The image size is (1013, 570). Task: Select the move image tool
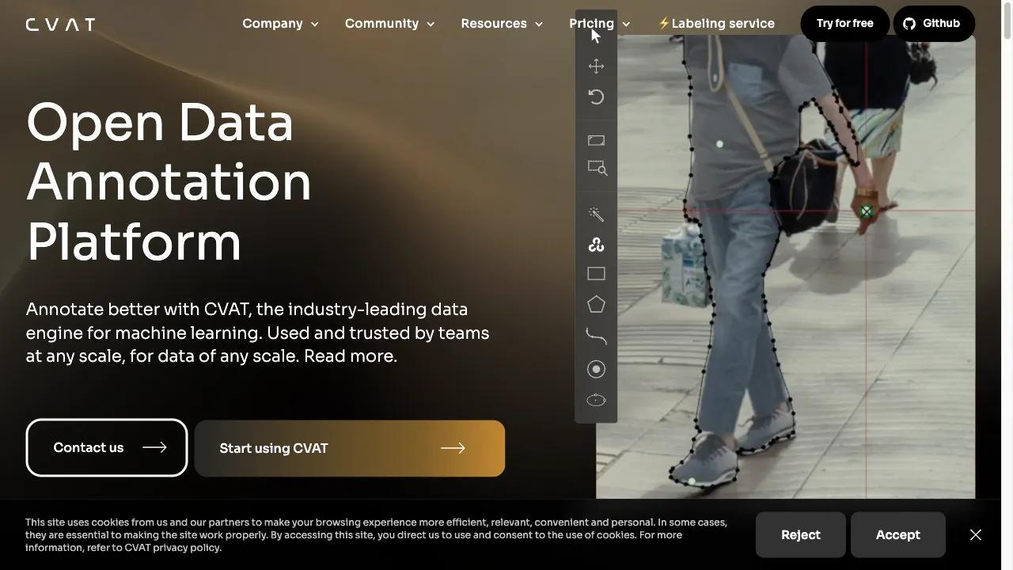click(596, 66)
